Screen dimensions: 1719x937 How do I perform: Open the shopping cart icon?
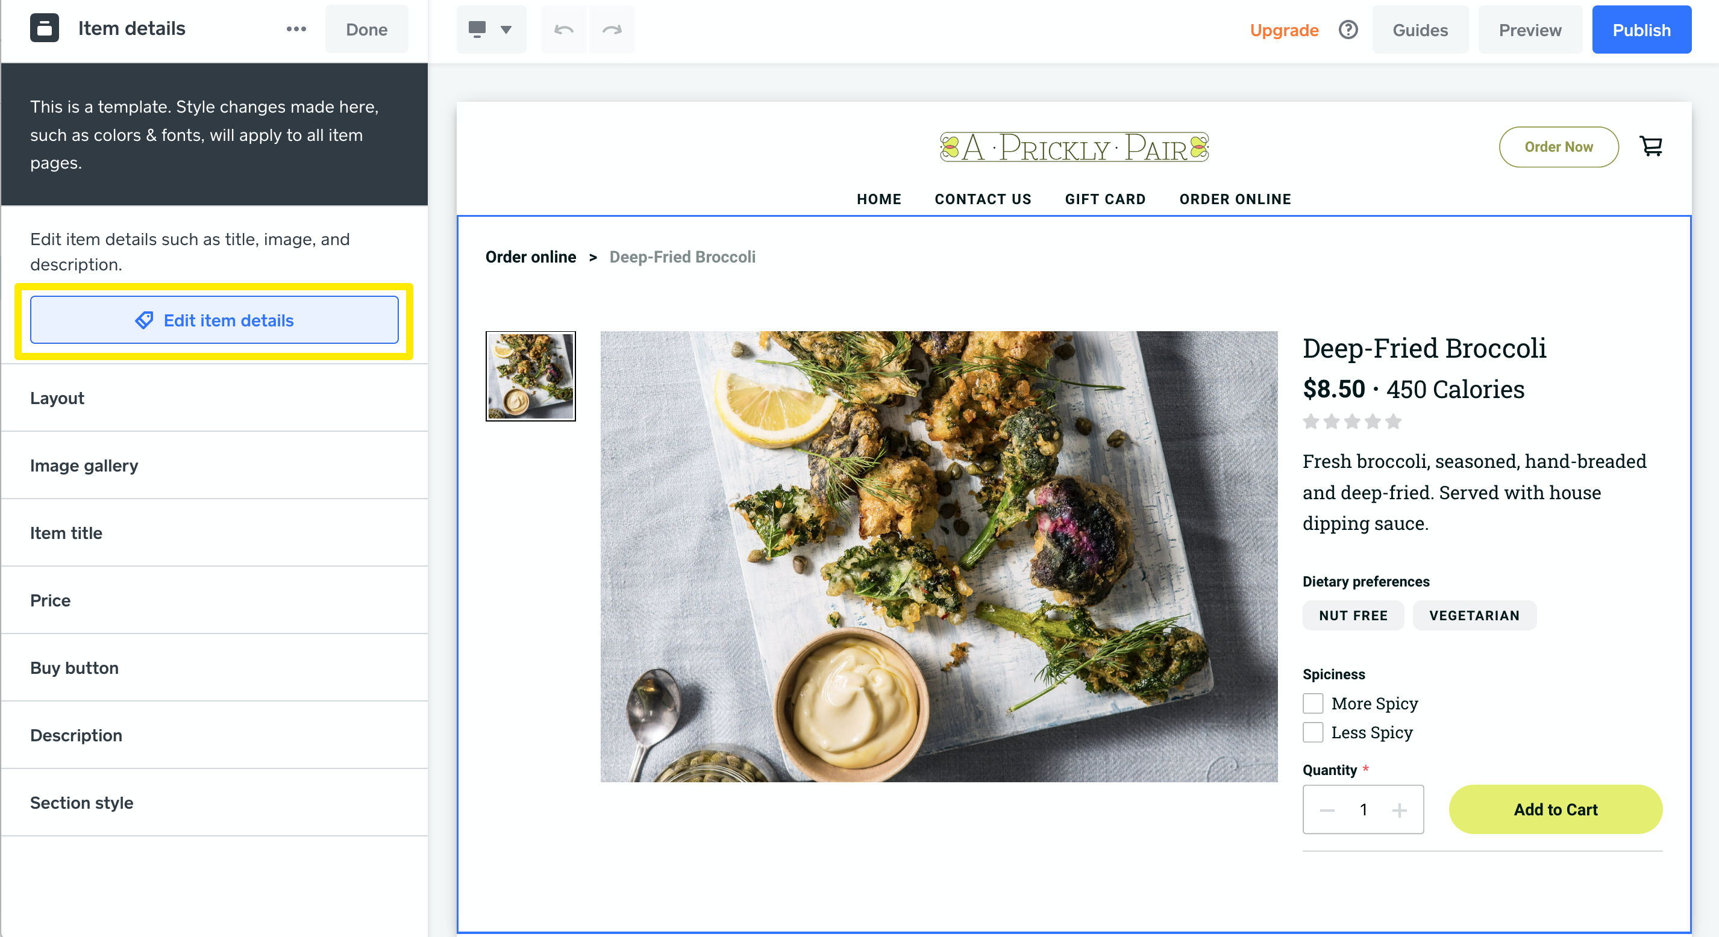tap(1652, 146)
